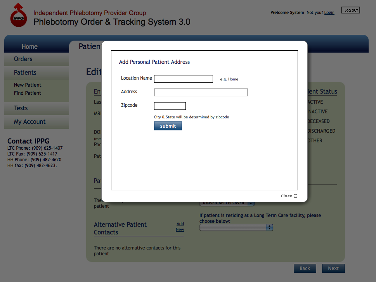Navigate to Find Patient
The image size is (376, 282).
[28, 93]
